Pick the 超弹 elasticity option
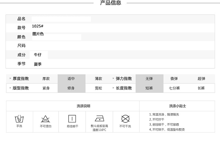The width and height of the screenshot is (220, 144). (201, 79)
